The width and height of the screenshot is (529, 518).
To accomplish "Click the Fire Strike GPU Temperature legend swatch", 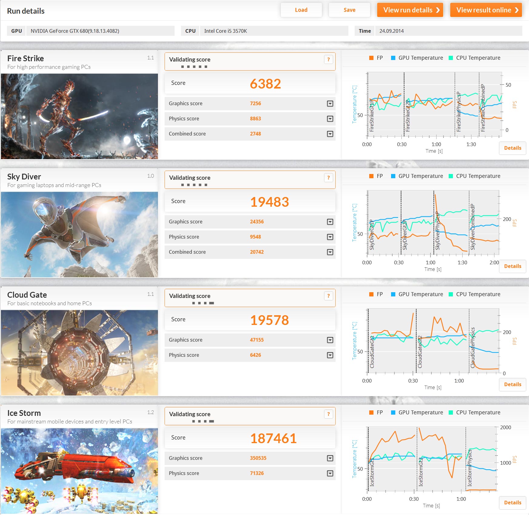I will point(393,58).
